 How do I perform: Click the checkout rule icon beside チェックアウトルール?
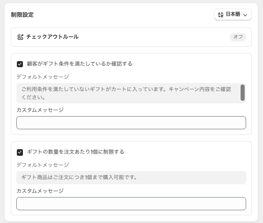[x=20, y=37]
